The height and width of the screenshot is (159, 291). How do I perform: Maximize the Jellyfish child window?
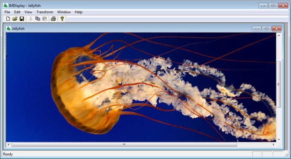pos(267,29)
